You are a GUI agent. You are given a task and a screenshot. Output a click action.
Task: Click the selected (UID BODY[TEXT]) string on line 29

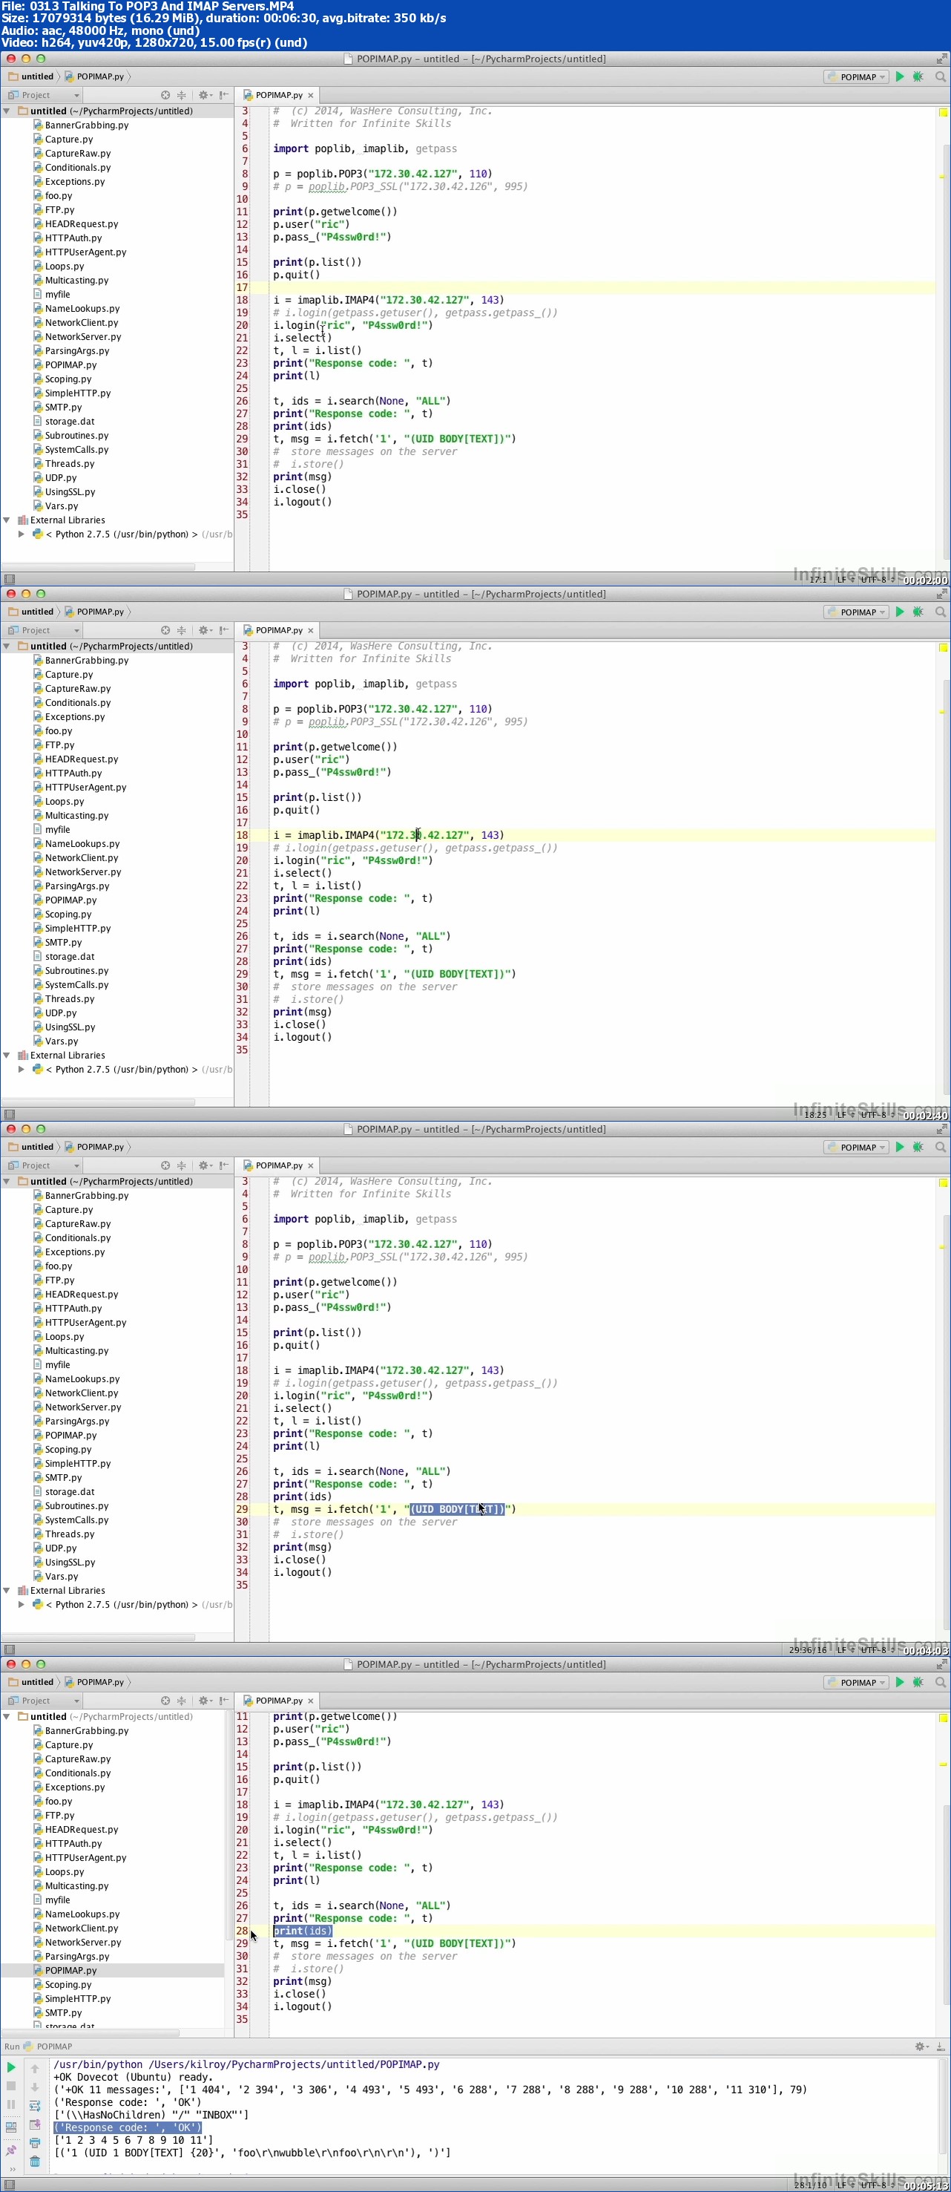coord(458,1508)
